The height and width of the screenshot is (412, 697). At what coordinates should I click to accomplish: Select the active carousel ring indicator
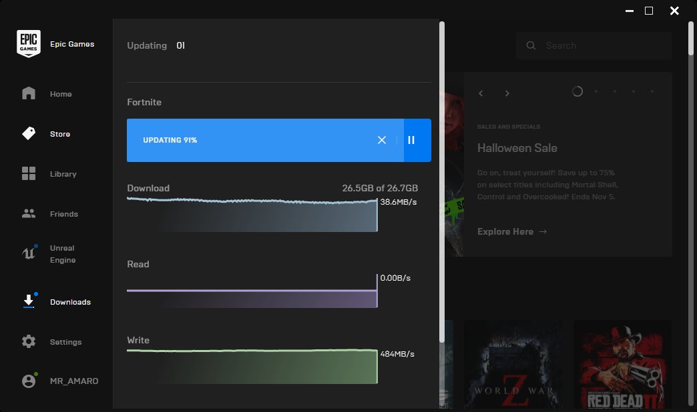click(x=577, y=91)
